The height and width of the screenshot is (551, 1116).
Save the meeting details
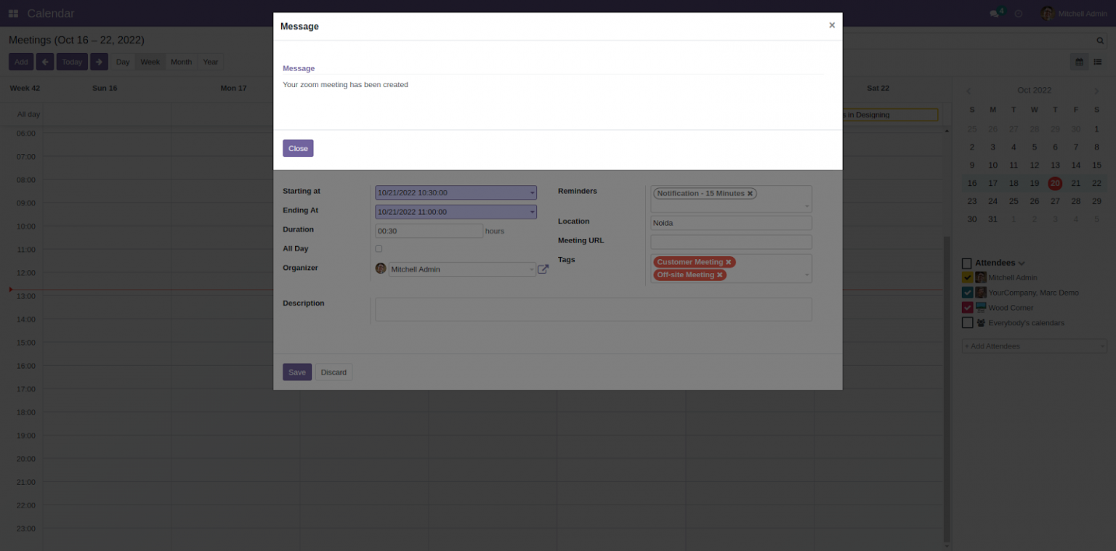tap(296, 372)
